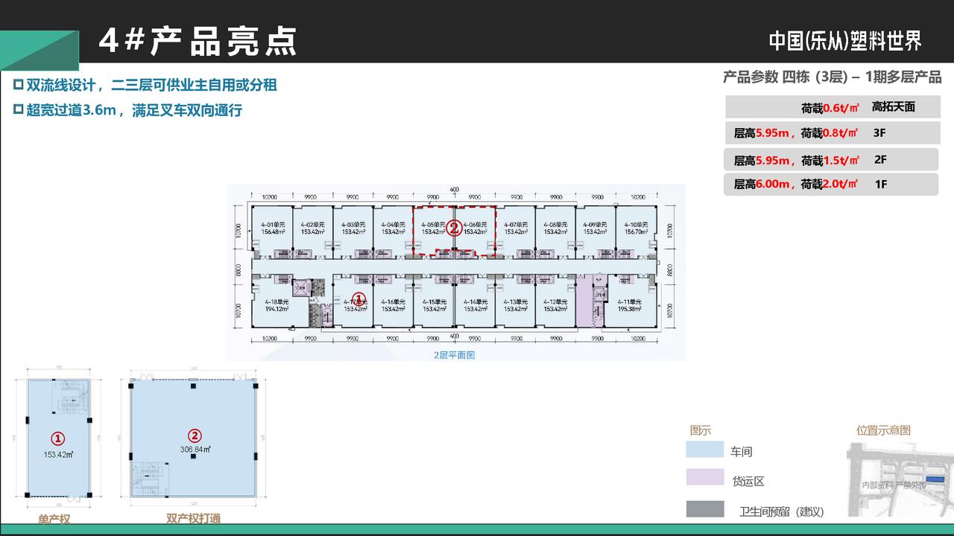Click unit 4-07单元 on the floor plan
954x536 pixels.
[516, 232]
